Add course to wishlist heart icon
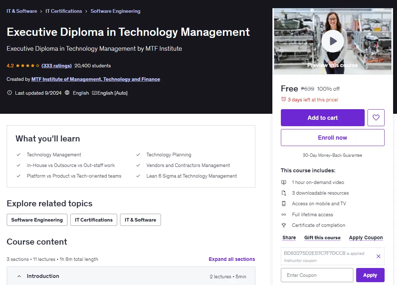The height and width of the screenshot is (285, 397). [x=376, y=117]
